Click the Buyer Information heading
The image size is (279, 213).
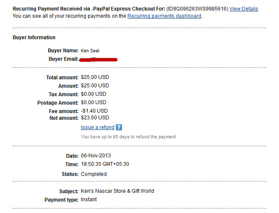(x=34, y=38)
